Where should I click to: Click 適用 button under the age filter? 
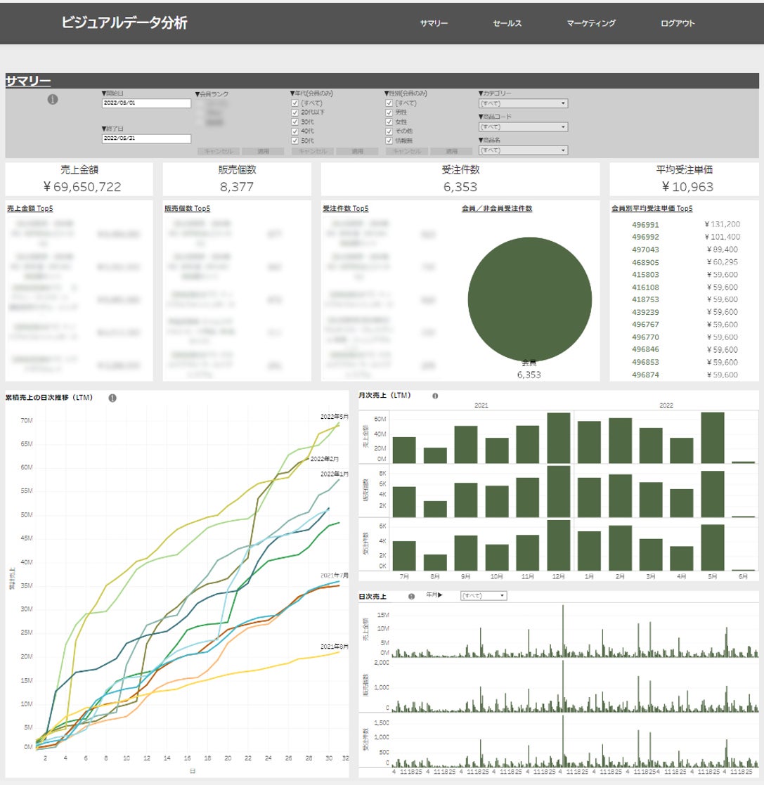[357, 151]
